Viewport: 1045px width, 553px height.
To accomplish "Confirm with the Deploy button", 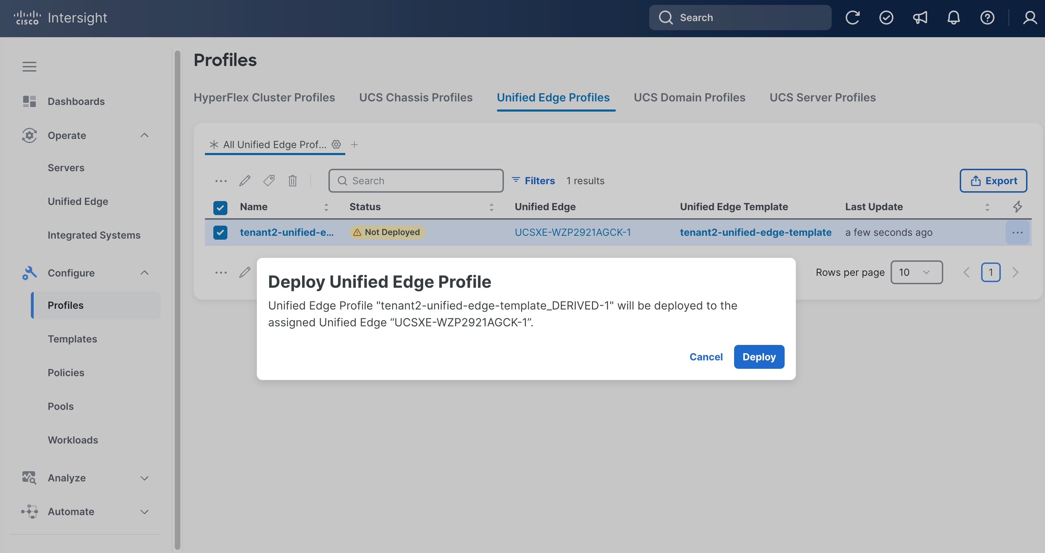I will tap(759, 357).
